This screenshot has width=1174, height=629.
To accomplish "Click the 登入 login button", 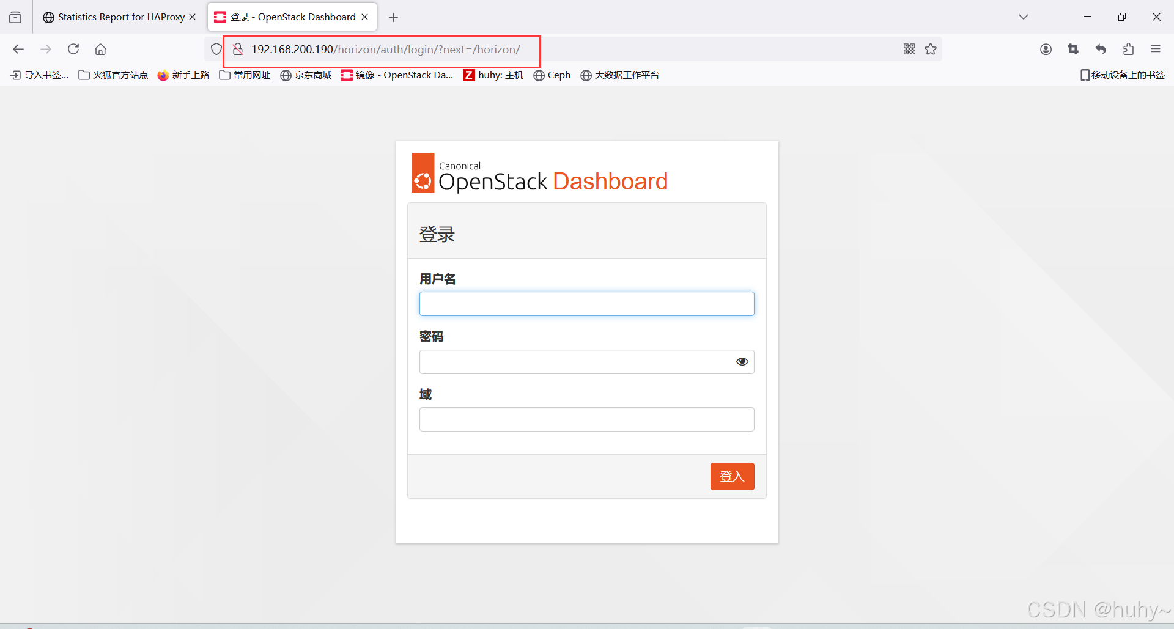I will click(732, 476).
